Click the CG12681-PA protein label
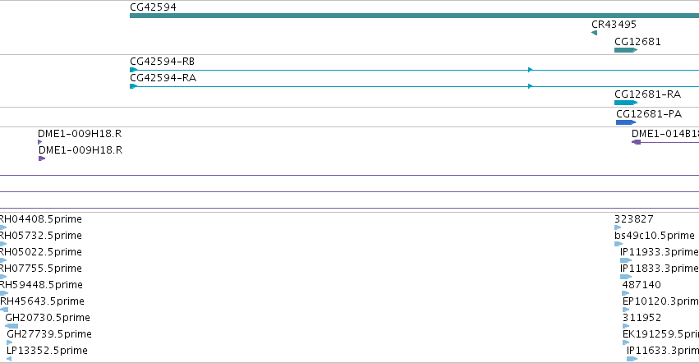 649,113
